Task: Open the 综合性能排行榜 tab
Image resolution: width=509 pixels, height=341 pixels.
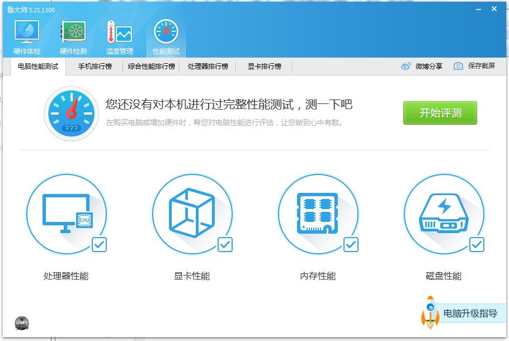Action: click(x=151, y=67)
